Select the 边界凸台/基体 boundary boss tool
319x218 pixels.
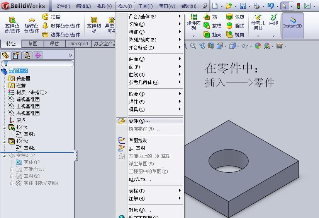pyautogui.click(x=61, y=35)
